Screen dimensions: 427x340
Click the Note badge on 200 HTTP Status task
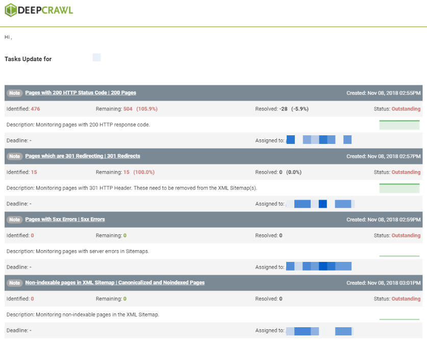[x=14, y=93]
